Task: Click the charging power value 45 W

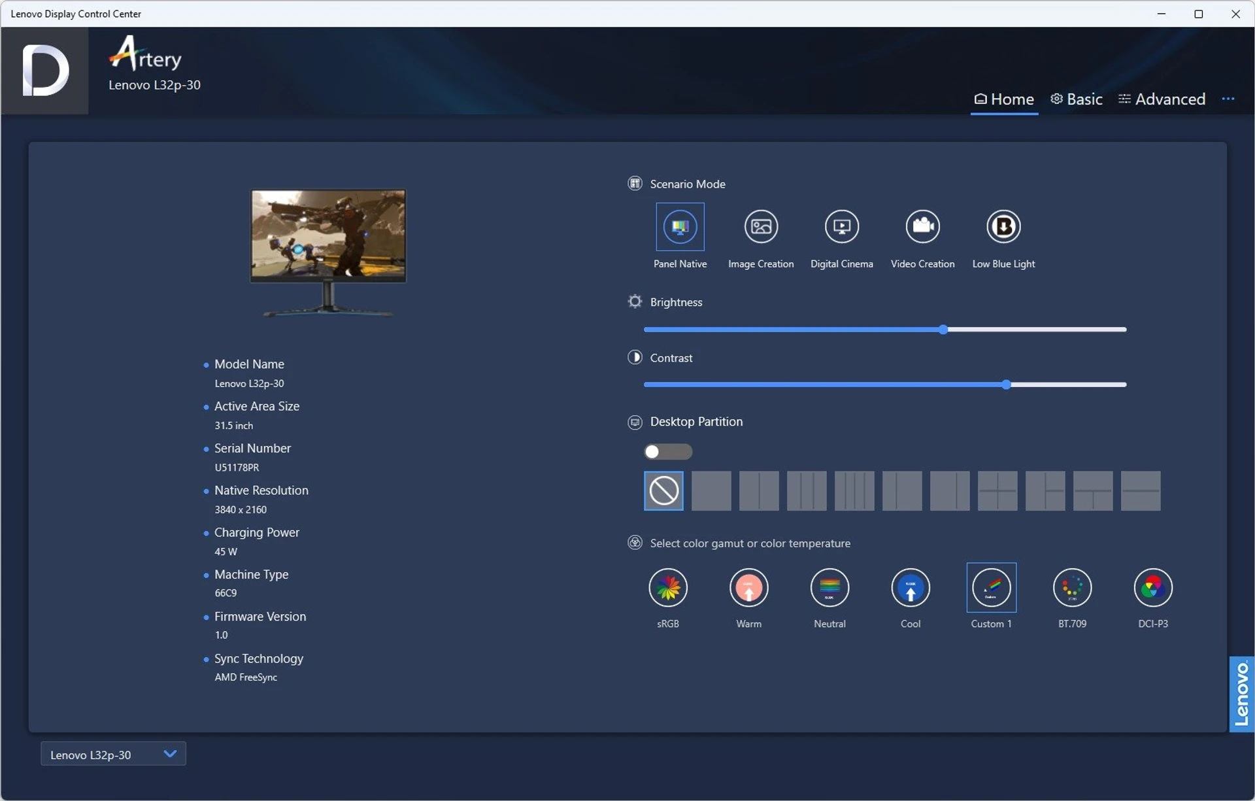Action: (x=226, y=552)
